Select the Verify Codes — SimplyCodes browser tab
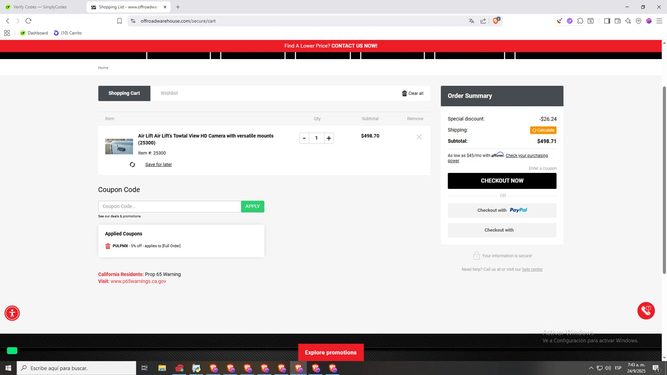The width and height of the screenshot is (667, 375). pos(40,7)
